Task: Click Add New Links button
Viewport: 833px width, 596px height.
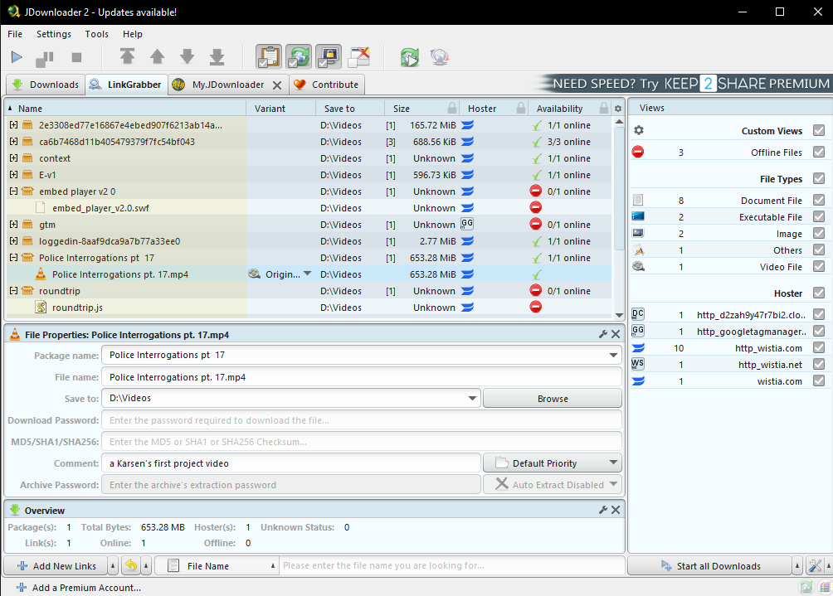Action: [56, 566]
